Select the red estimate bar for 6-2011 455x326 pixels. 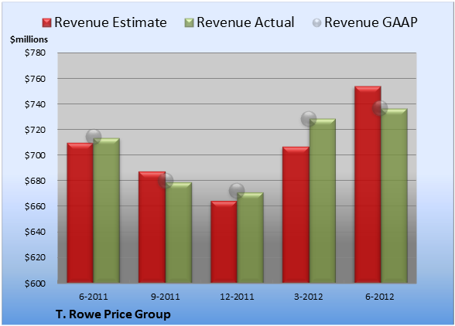coord(80,213)
